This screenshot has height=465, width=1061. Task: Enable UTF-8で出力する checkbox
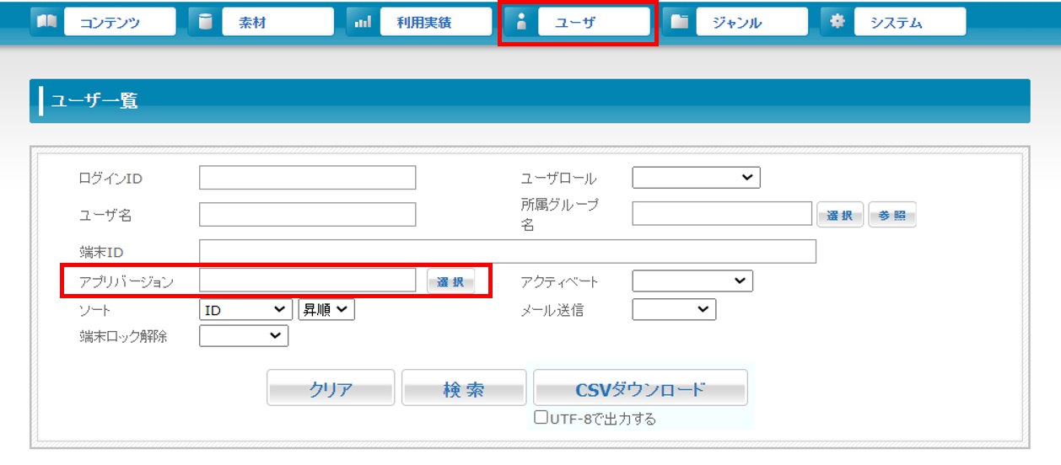point(541,417)
